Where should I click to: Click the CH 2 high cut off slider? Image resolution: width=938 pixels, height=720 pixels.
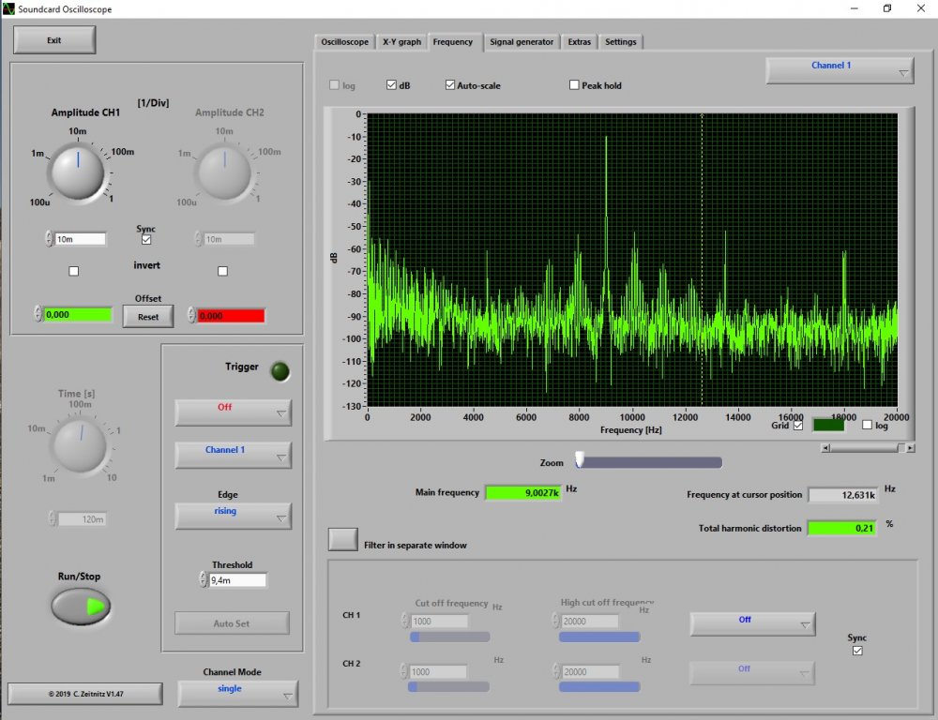pyautogui.click(x=599, y=687)
